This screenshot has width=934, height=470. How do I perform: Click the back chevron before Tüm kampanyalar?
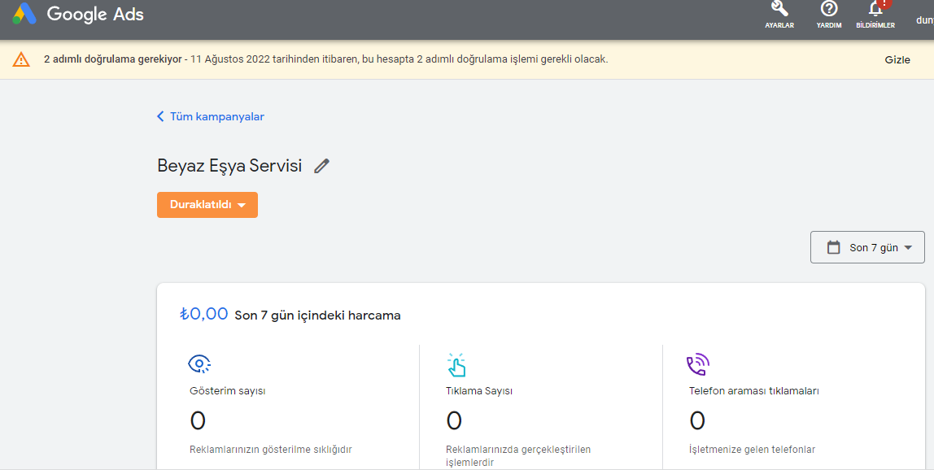tap(159, 116)
